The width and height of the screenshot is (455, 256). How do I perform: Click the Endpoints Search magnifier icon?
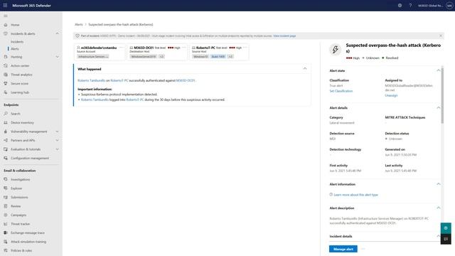(6, 114)
